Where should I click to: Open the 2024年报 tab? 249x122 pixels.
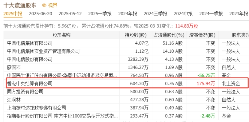[x=128, y=14]
